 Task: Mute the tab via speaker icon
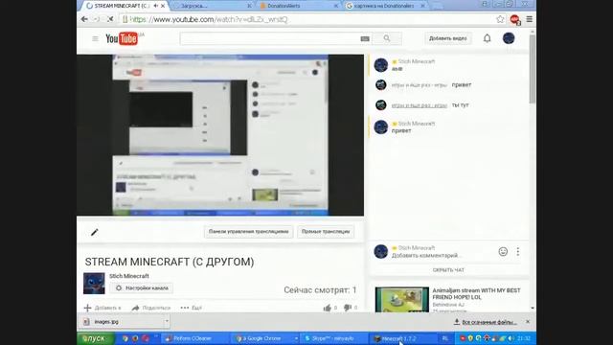[156, 6]
